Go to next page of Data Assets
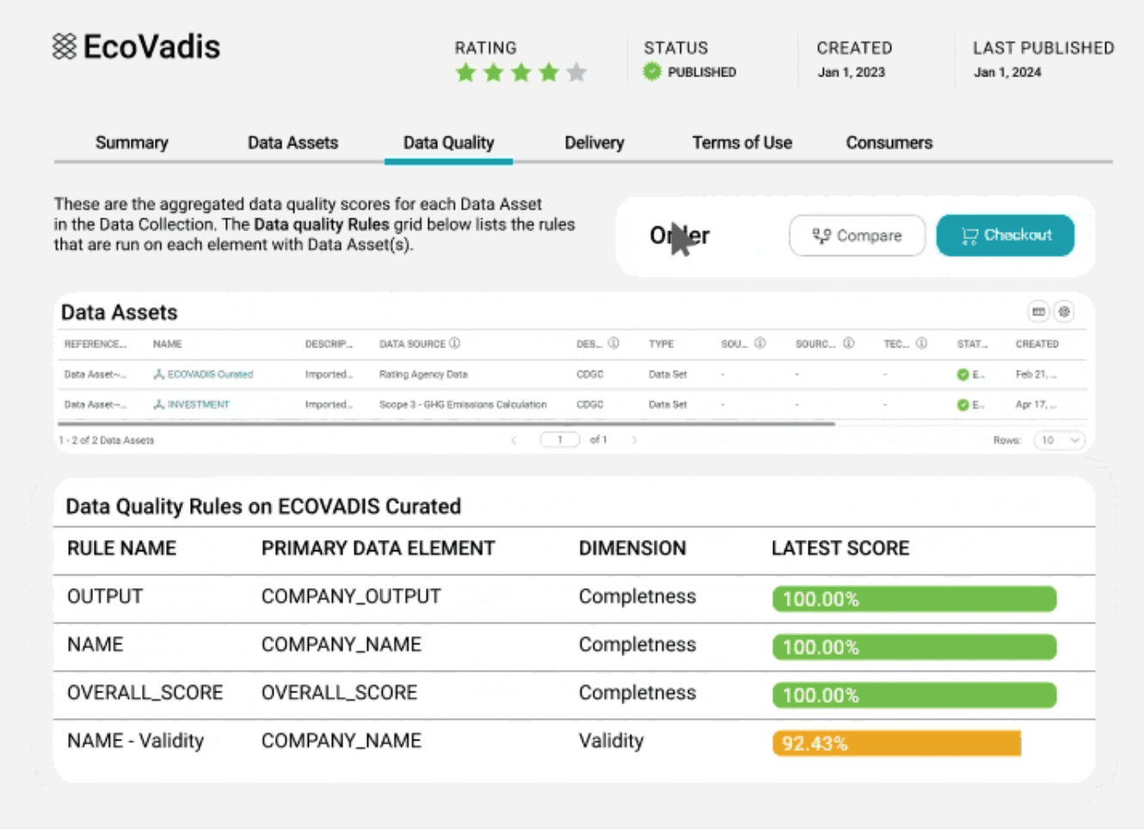Image resolution: width=1144 pixels, height=829 pixels. pyautogui.click(x=635, y=440)
